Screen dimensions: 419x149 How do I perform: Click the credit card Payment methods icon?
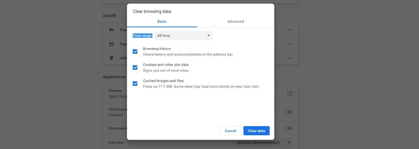click(x=111, y=44)
